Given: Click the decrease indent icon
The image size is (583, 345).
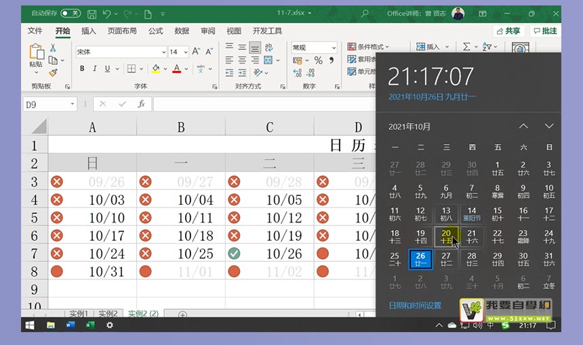Looking at the screenshot, I should (229, 72).
